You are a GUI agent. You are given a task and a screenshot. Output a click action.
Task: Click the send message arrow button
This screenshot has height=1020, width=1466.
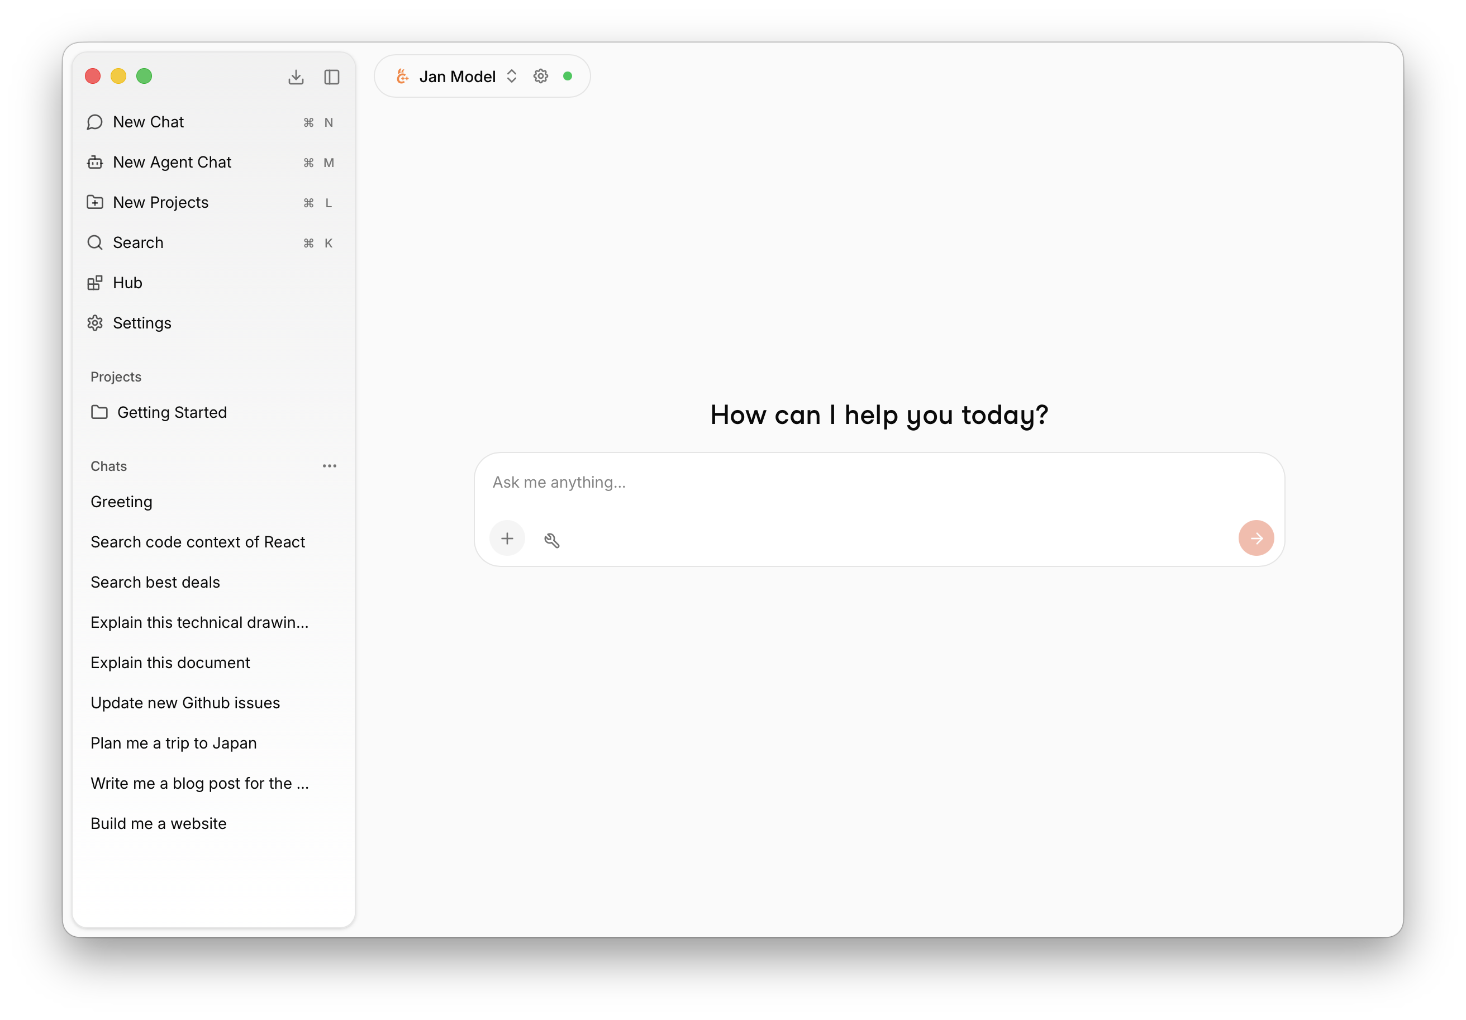click(1255, 537)
